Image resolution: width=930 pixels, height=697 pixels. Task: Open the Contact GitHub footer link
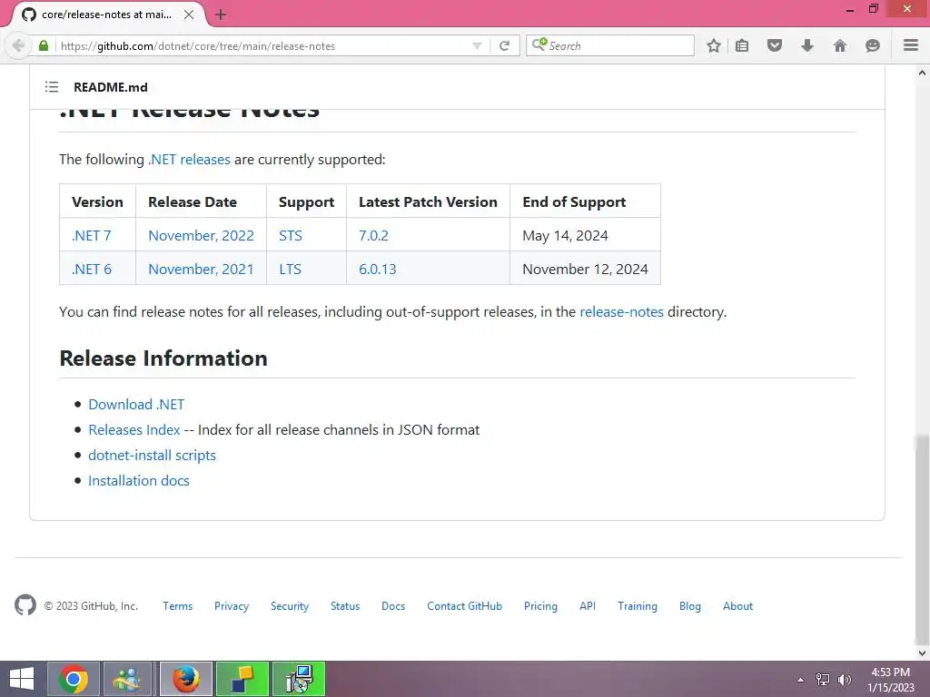464,605
